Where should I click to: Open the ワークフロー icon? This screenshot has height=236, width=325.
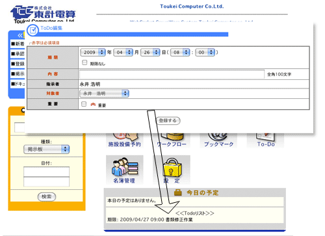172,140
